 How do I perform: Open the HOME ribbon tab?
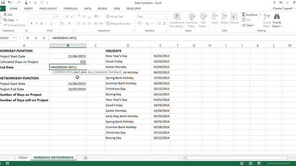(x=13, y=9)
